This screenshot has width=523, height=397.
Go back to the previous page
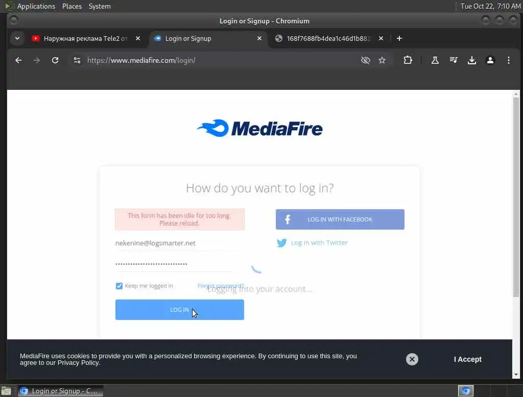[x=18, y=60]
